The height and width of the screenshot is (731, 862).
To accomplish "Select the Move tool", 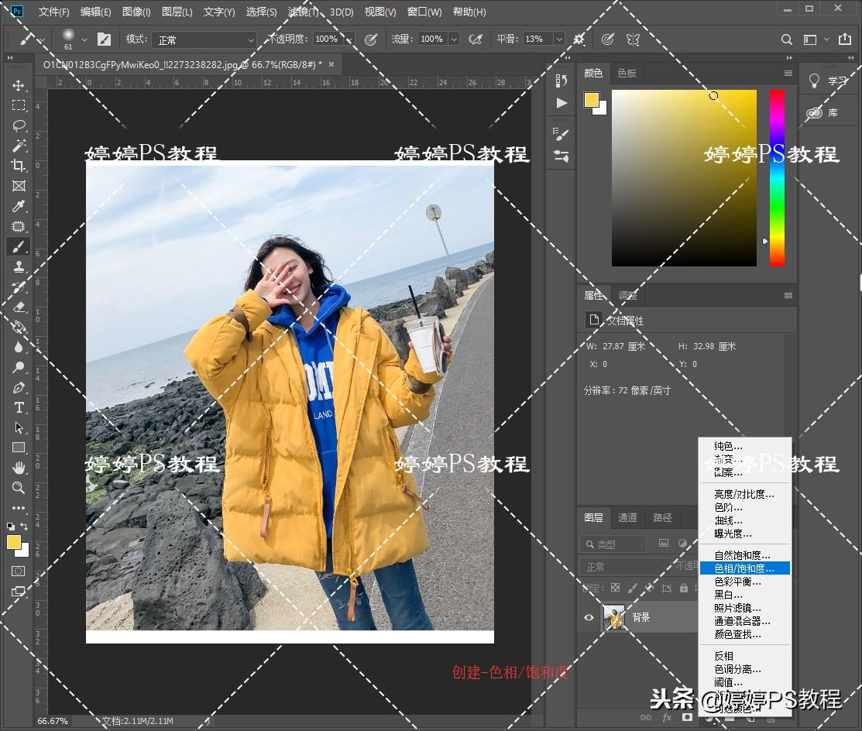I will [19, 85].
